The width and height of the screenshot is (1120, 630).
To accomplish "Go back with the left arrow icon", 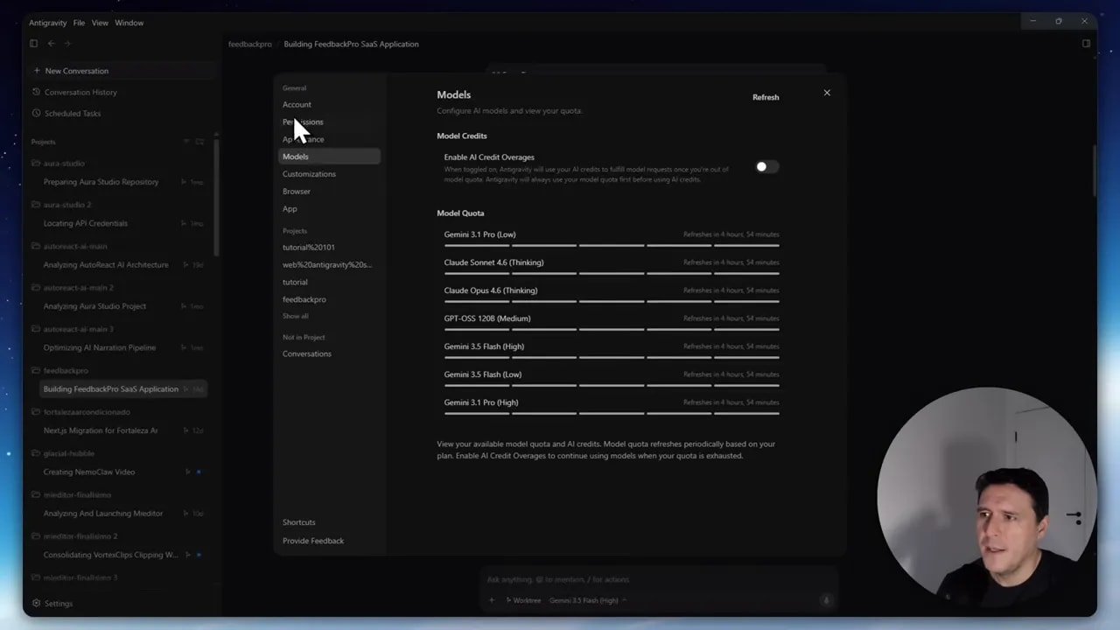I will 51,44.
